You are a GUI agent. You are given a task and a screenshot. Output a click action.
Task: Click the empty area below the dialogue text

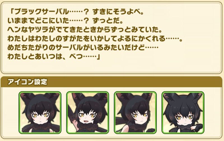(x=111, y=66)
